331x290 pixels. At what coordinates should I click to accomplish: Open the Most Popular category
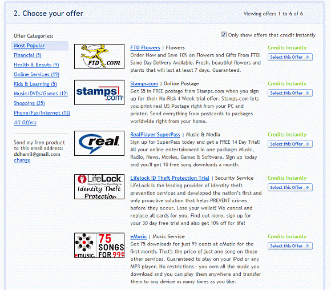click(29, 46)
